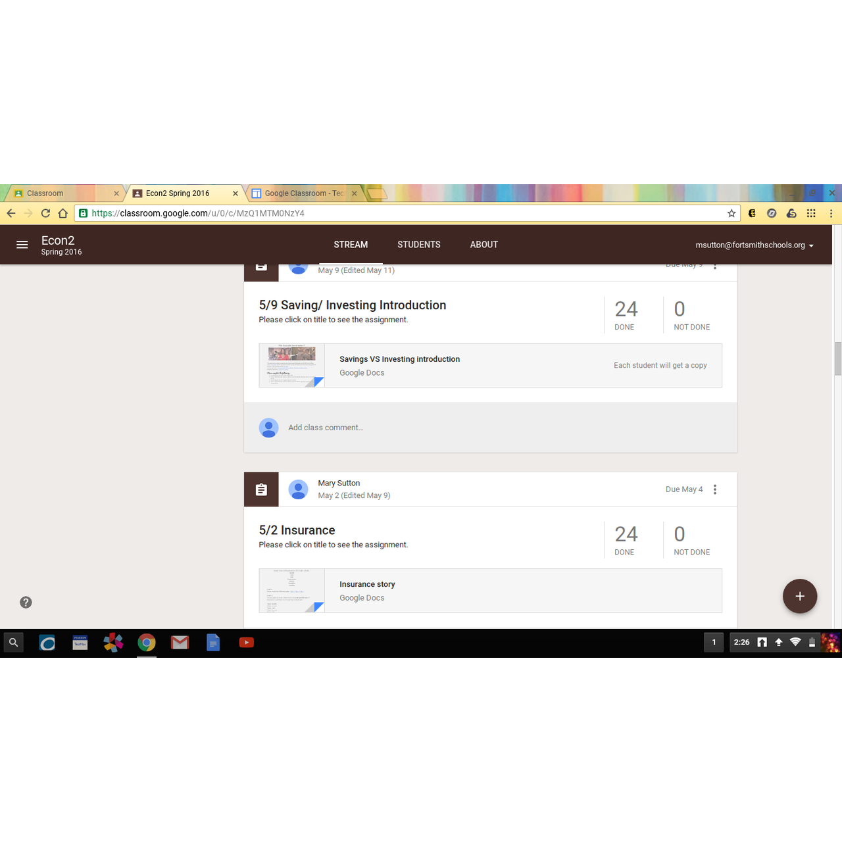Screen dimensions: 842x842
Task: Reload the page in the browser
Action: coord(45,213)
